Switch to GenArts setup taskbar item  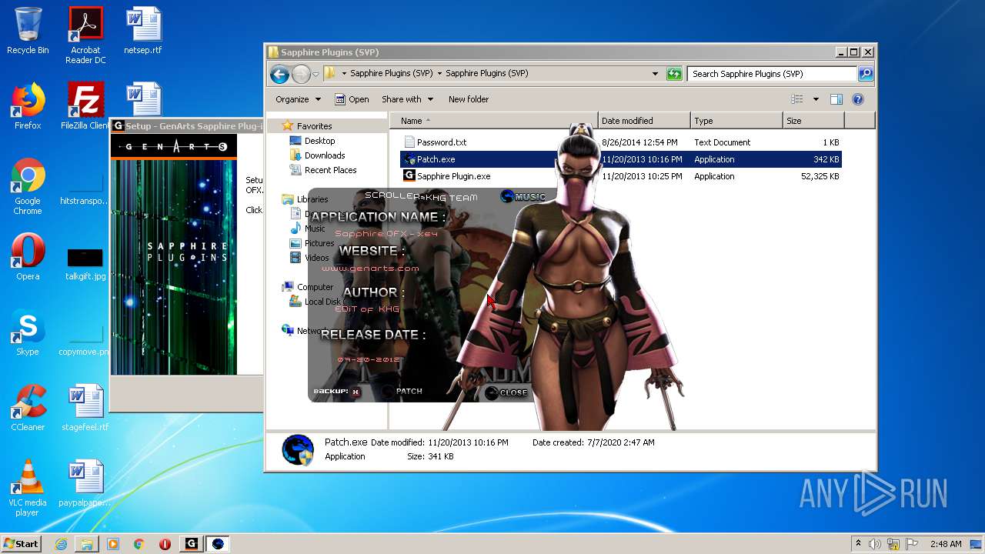pos(192,544)
